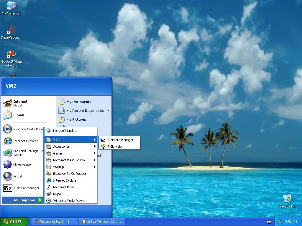Open My Documents folder
This screenshot has width=302, height=226.
coord(75,102)
